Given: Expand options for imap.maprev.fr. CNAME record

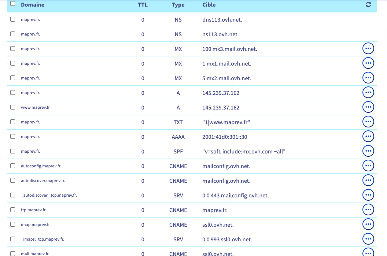Looking at the screenshot, I should point(368,225).
